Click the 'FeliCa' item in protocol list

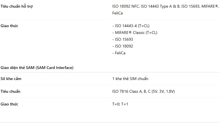point(119,53)
